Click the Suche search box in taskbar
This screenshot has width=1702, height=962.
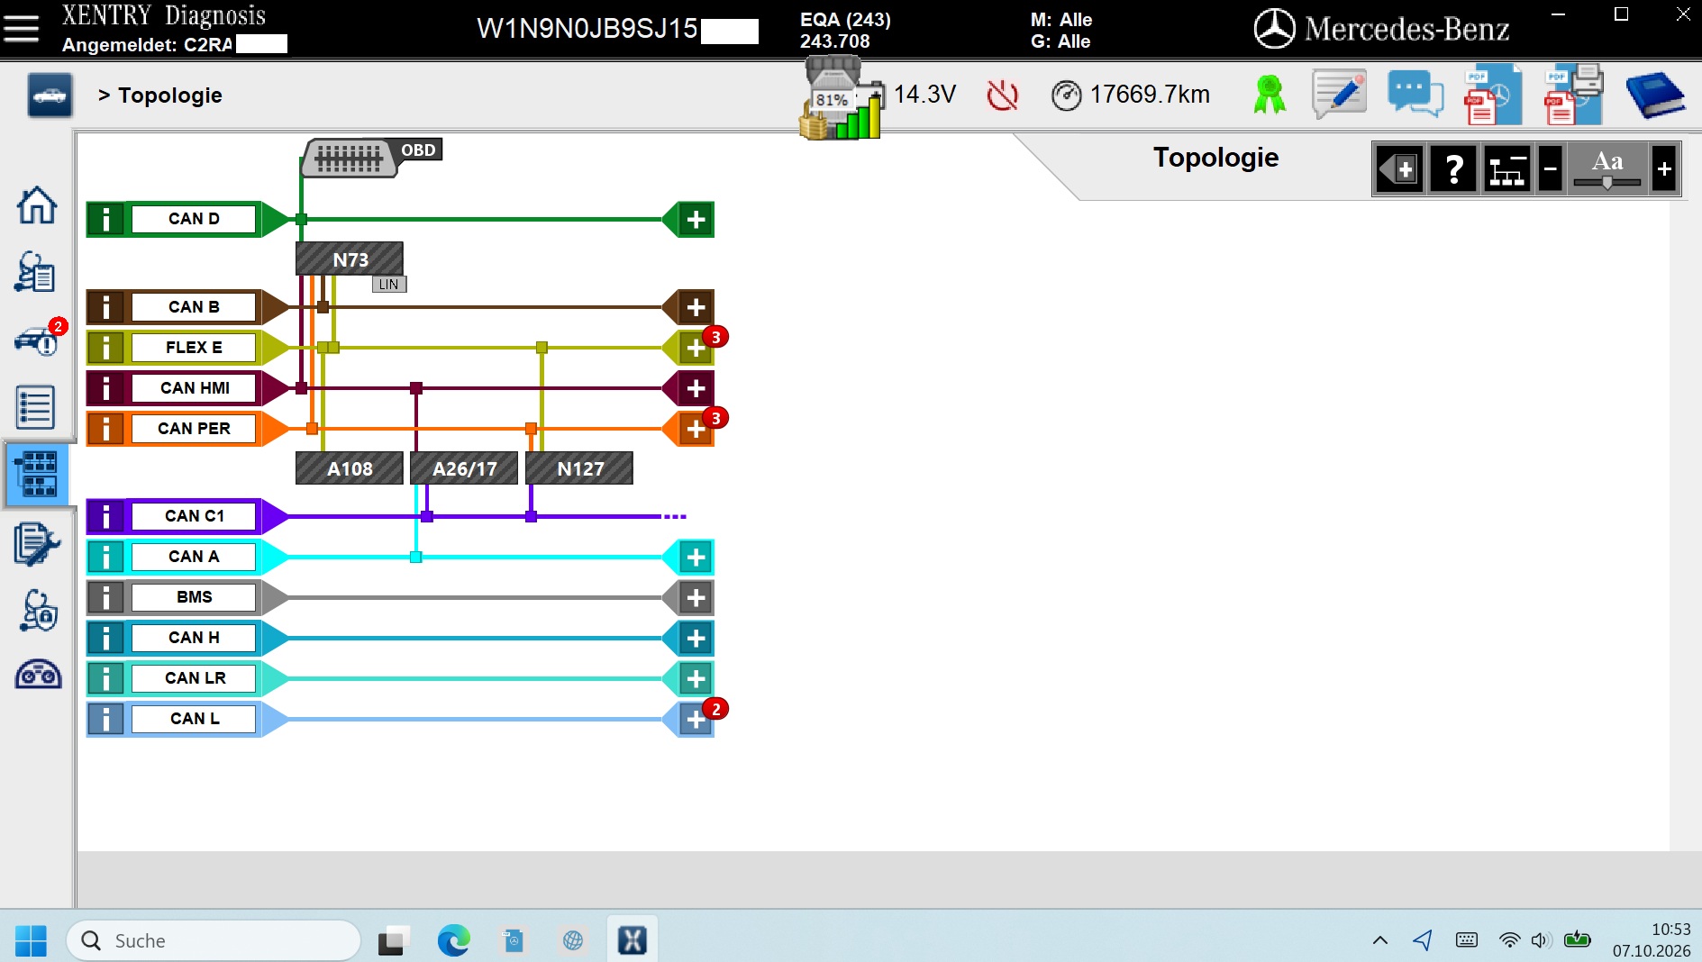[214, 940]
